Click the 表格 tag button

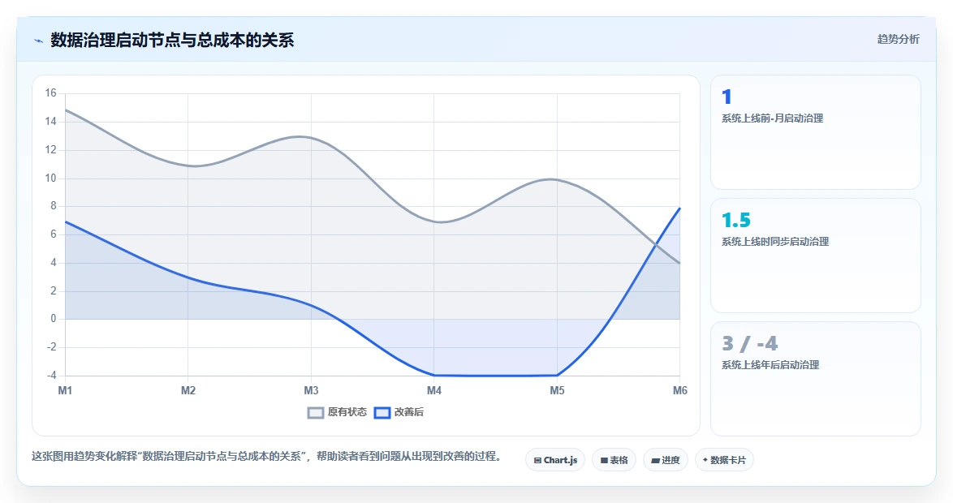614,460
